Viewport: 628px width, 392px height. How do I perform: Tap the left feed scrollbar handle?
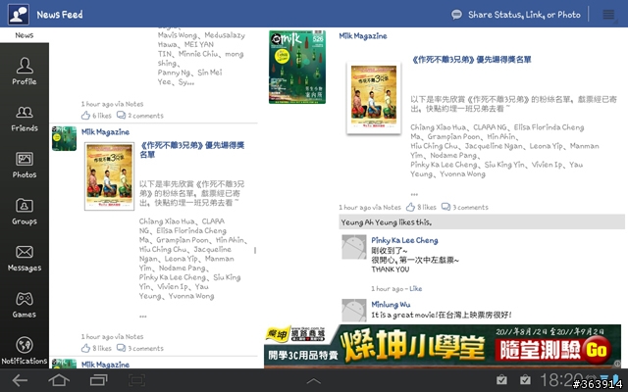coord(255,251)
